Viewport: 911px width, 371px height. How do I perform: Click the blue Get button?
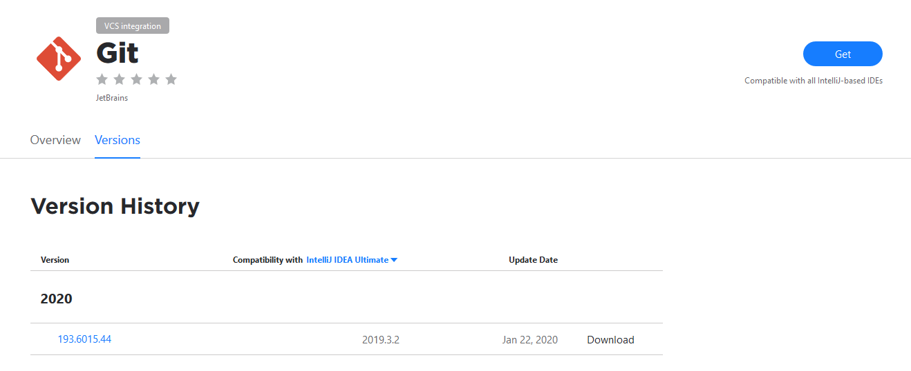click(x=843, y=54)
